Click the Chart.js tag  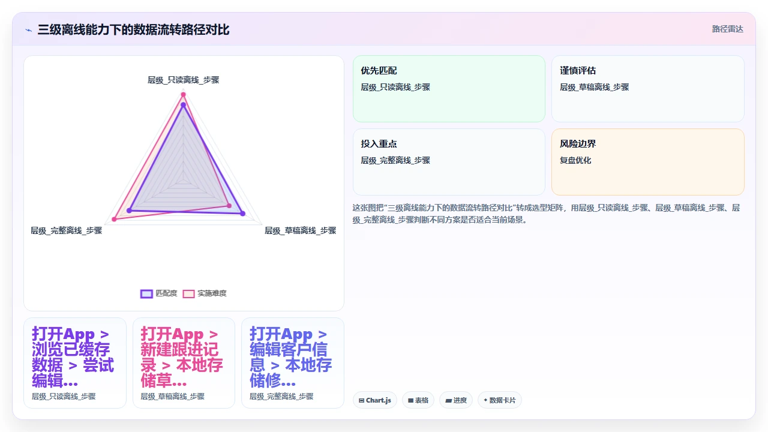pyautogui.click(x=374, y=400)
